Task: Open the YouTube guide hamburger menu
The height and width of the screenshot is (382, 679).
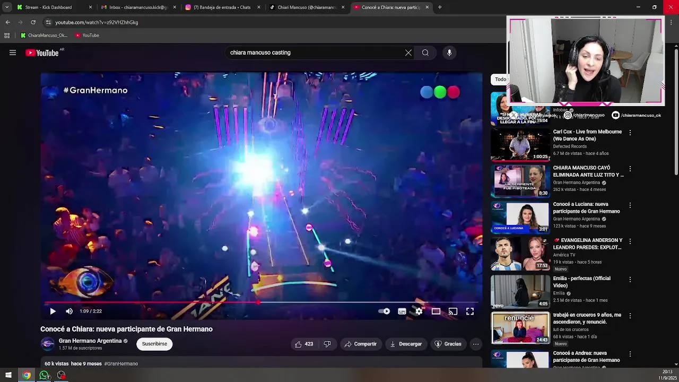Action: pos(13,53)
